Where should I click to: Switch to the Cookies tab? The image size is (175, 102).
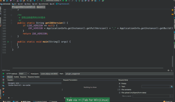coord(16,77)
